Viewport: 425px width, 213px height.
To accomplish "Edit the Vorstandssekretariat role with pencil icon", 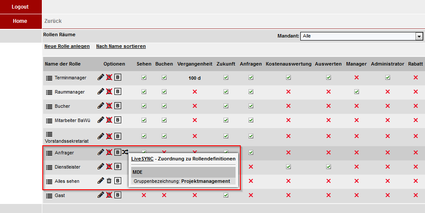I will click(101, 136).
